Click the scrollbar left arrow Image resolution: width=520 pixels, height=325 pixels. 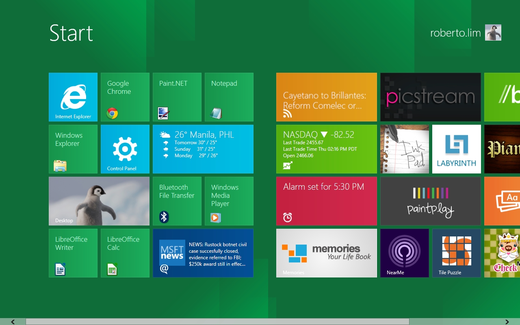pos(13,322)
